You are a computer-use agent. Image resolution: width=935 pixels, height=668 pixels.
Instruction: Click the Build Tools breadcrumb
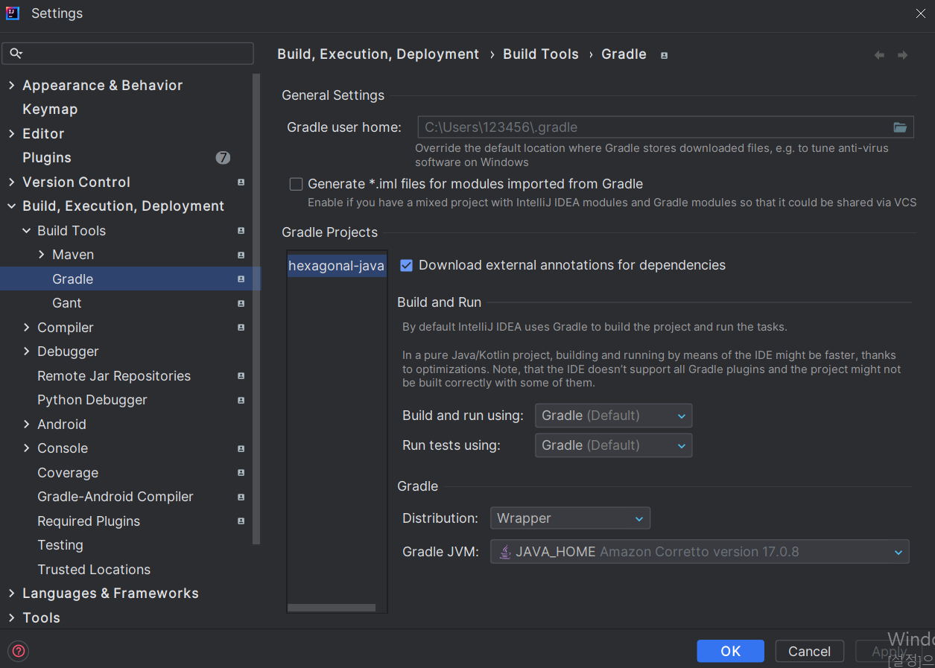(541, 54)
